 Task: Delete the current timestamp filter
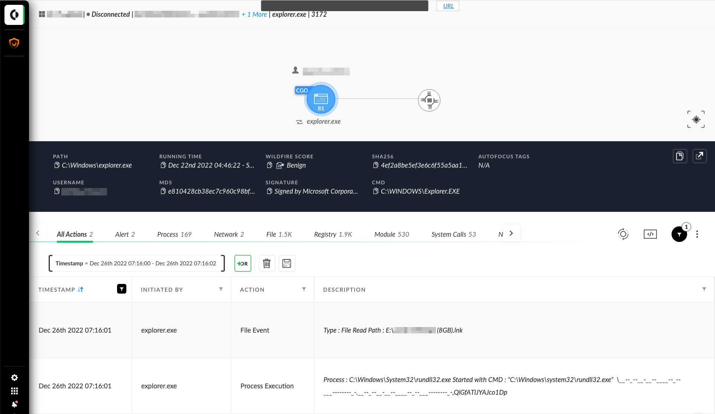point(266,263)
